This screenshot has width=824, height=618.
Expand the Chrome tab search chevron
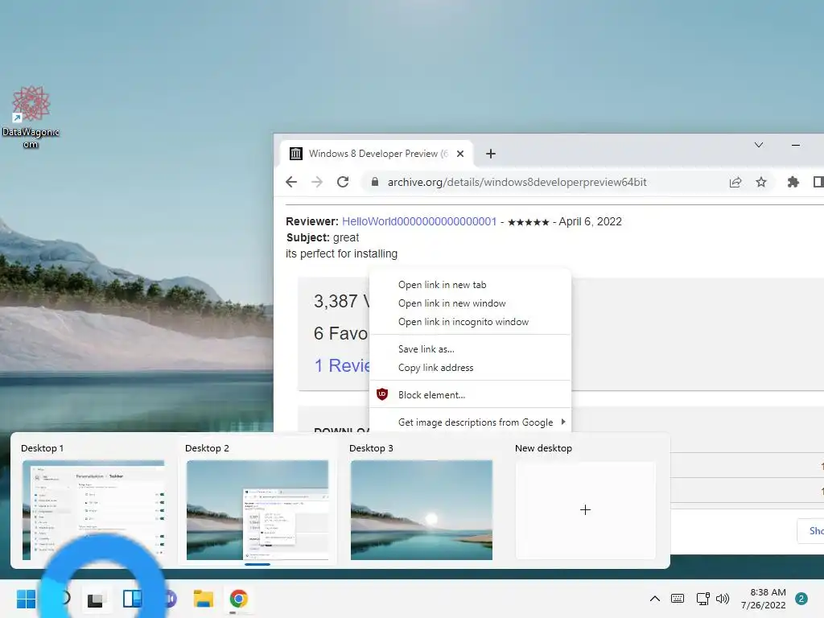point(758,145)
